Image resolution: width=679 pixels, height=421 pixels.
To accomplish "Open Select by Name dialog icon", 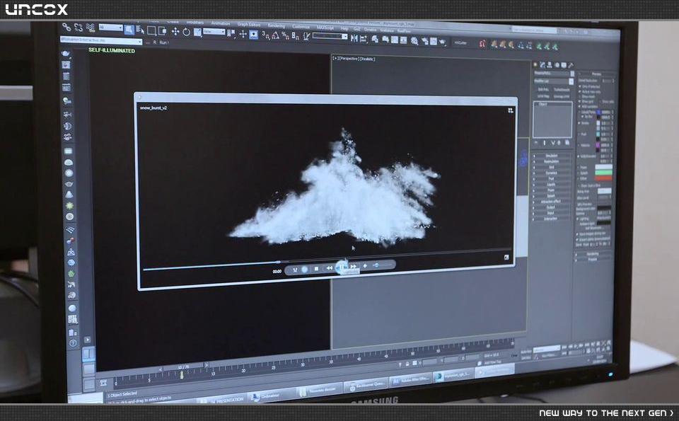I will tap(140, 30).
